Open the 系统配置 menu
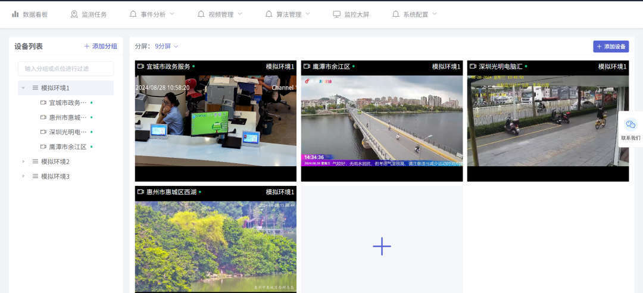Image resolution: width=643 pixels, height=293 pixels. pos(414,14)
